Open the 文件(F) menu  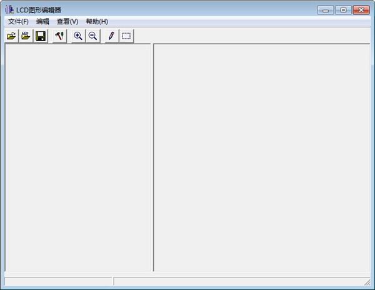point(18,21)
